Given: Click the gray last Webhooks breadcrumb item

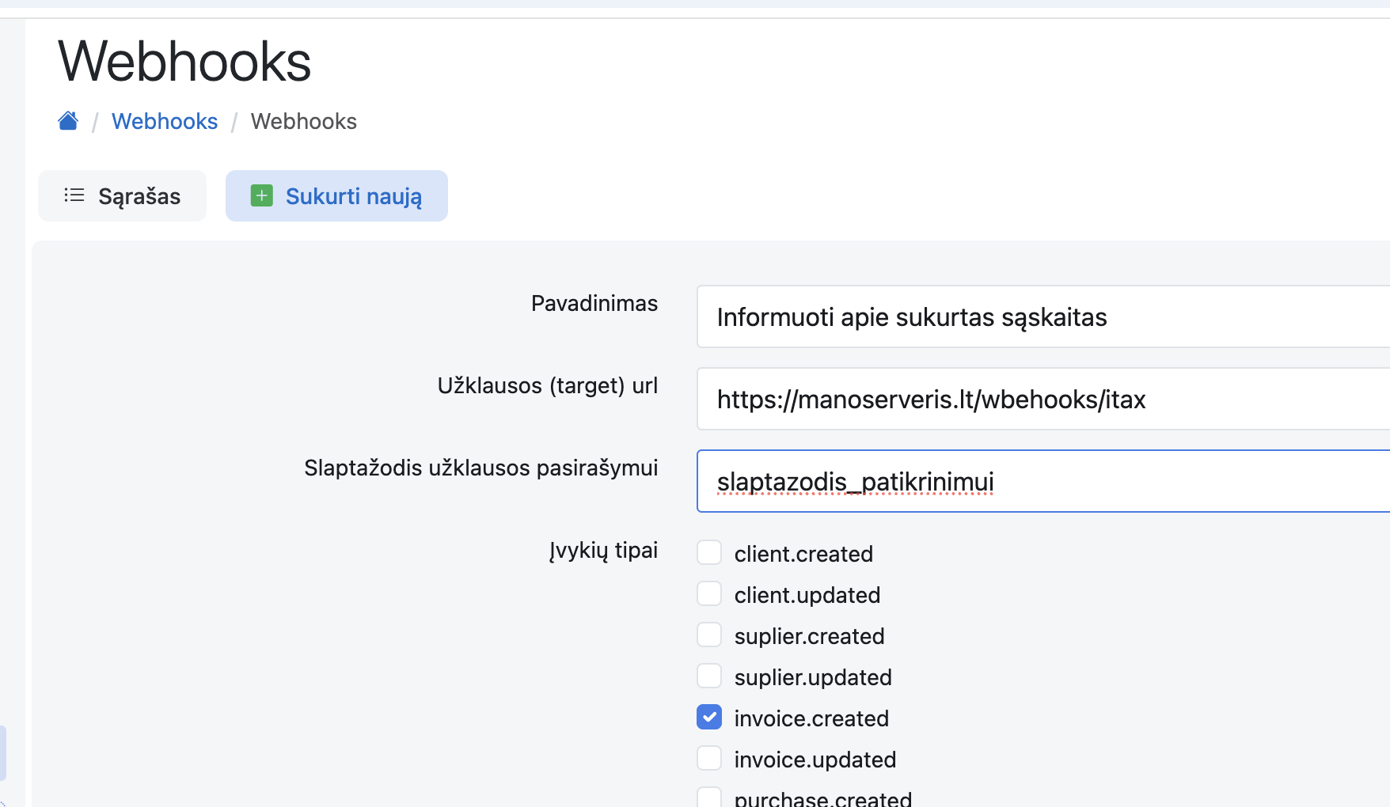Looking at the screenshot, I should click(303, 121).
